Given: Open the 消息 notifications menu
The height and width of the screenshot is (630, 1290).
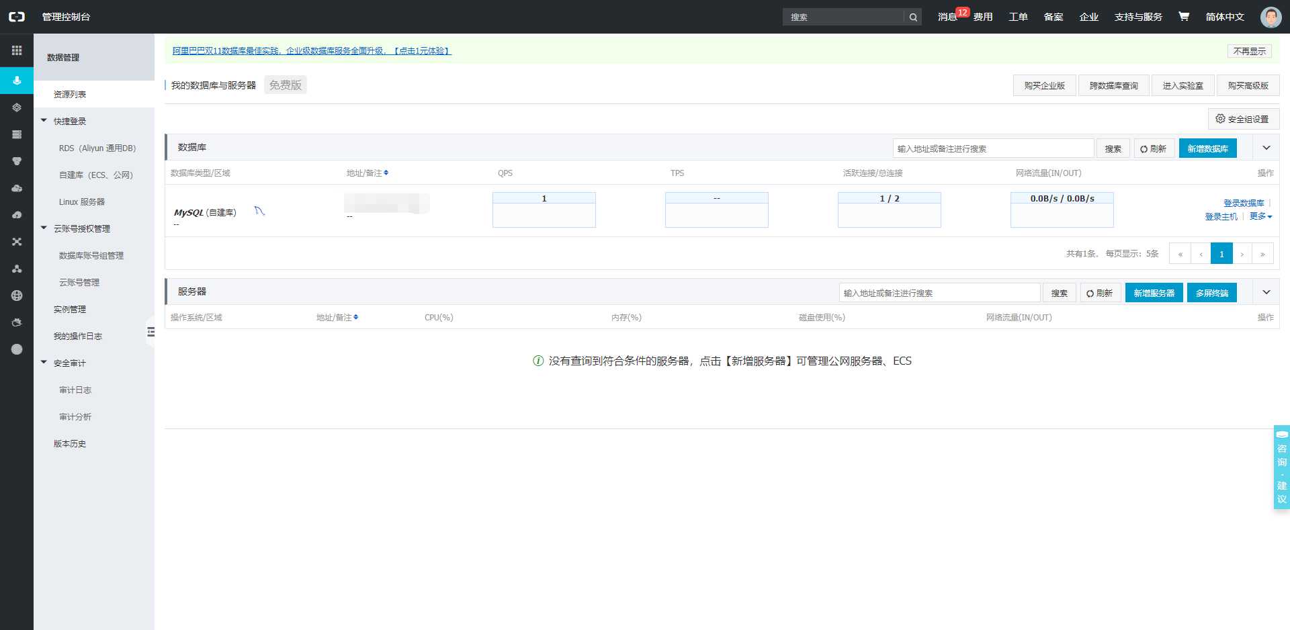Looking at the screenshot, I should click(947, 17).
